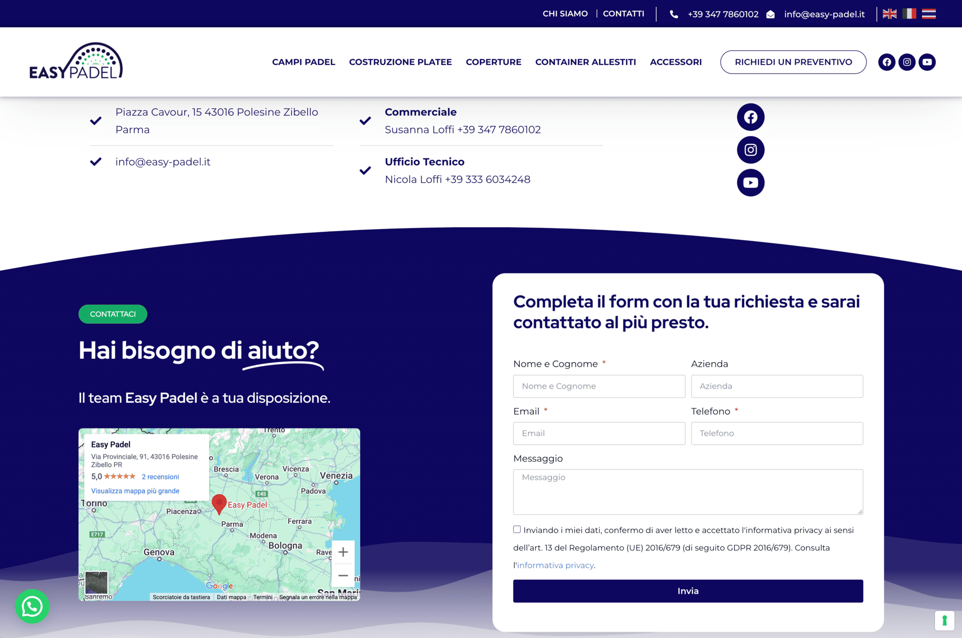
Task: Zoom in on the Google map
Action: point(343,552)
